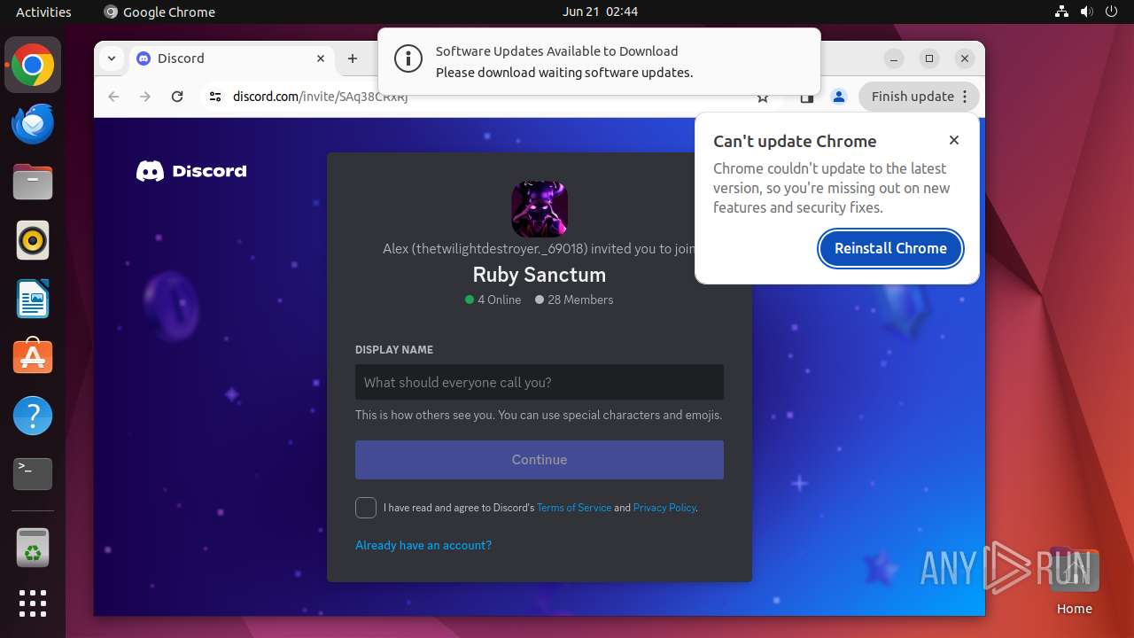1134x638 pixels.
Task: Focus the Display Name input field
Action: click(540, 382)
